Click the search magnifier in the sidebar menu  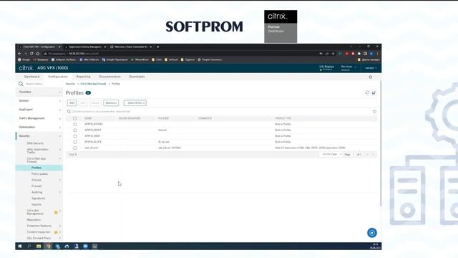[x=21, y=84]
